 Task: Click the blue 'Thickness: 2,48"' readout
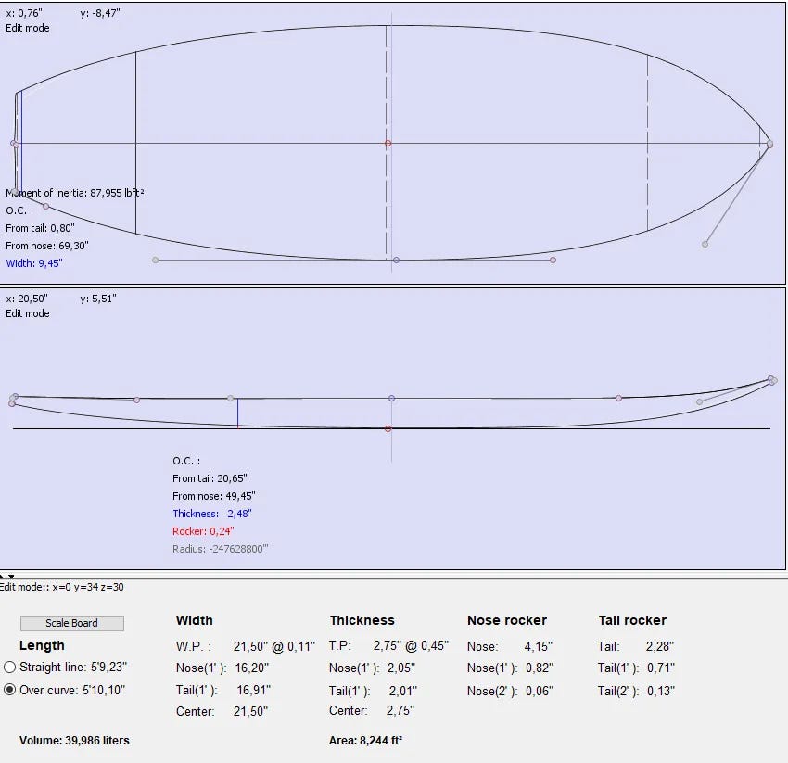pos(212,514)
